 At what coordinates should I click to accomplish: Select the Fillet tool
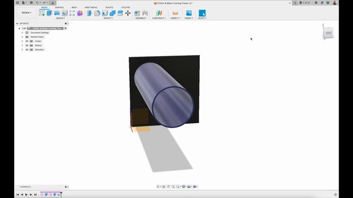click(x=97, y=13)
